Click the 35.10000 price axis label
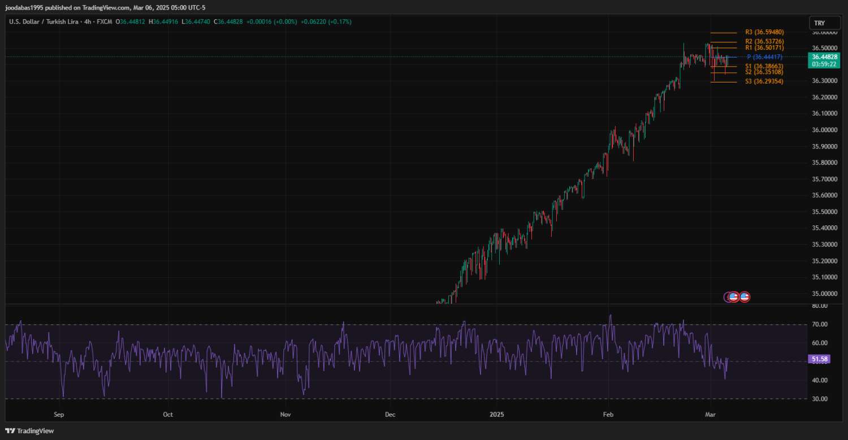 [825, 277]
